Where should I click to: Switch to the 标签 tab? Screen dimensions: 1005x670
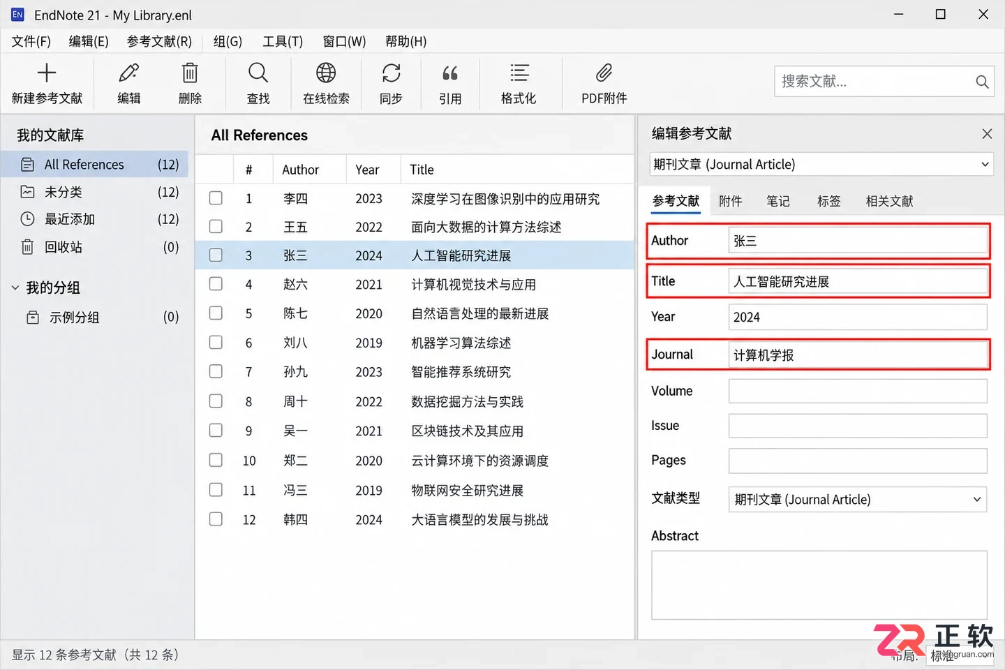[x=829, y=201]
